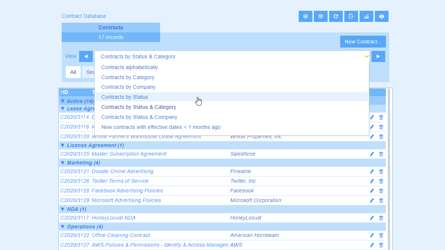
Task: Collapse the Active (14) group
Action: pyautogui.click(x=62, y=101)
